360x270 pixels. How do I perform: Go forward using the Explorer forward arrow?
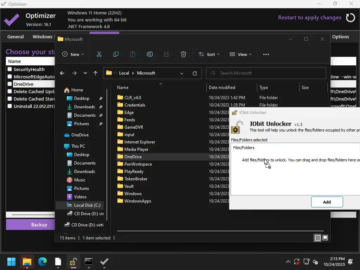click(x=75, y=73)
